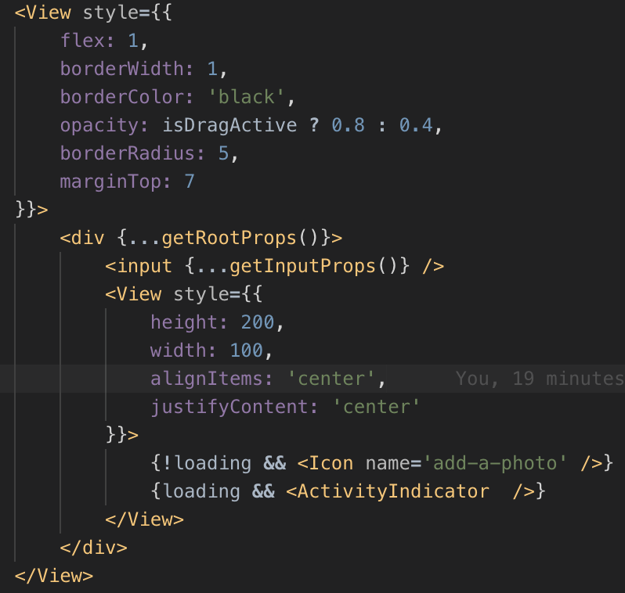Click the width value 100
The width and height of the screenshot is (625, 593).
click(x=247, y=350)
